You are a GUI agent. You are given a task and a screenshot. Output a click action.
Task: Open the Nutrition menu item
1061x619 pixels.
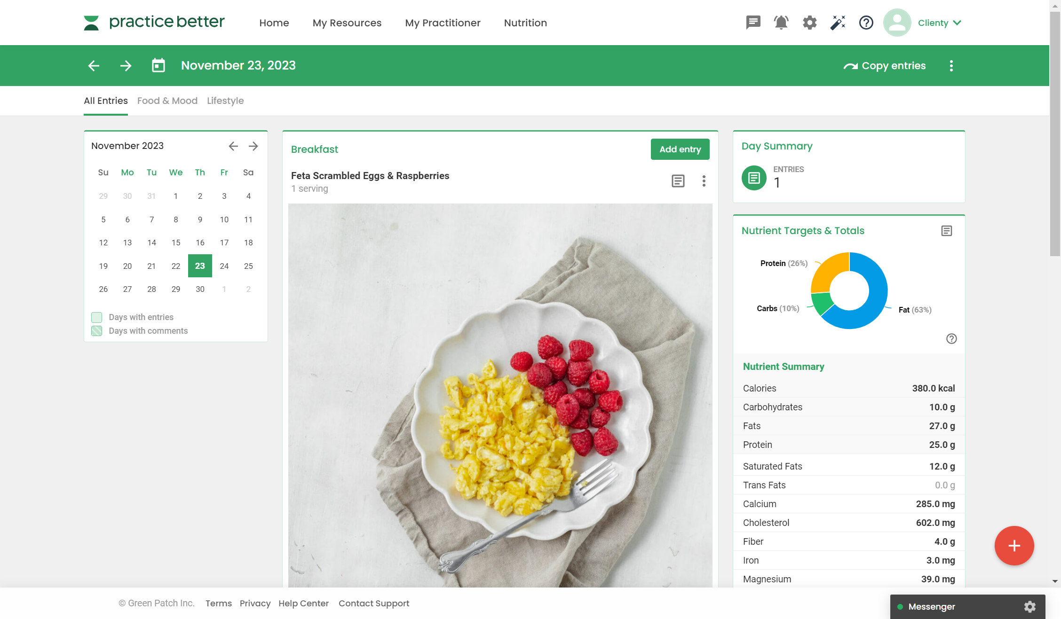point(525,23)
